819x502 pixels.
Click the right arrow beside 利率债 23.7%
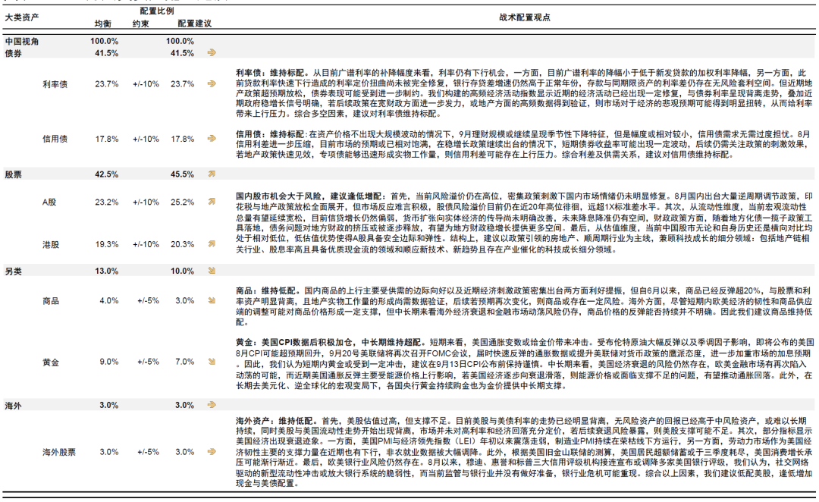click(212, 84)
